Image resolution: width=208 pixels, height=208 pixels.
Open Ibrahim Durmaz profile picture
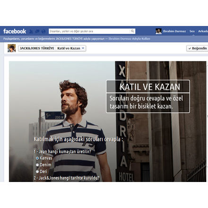tap(158, 31)
